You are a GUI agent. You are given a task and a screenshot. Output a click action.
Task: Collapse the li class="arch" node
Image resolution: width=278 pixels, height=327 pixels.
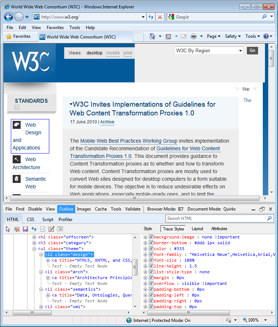point(41,272)
